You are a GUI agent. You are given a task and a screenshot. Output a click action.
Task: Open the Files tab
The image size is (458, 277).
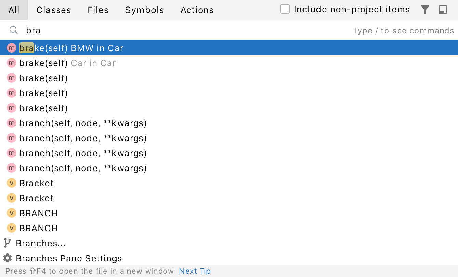(98, 10)
